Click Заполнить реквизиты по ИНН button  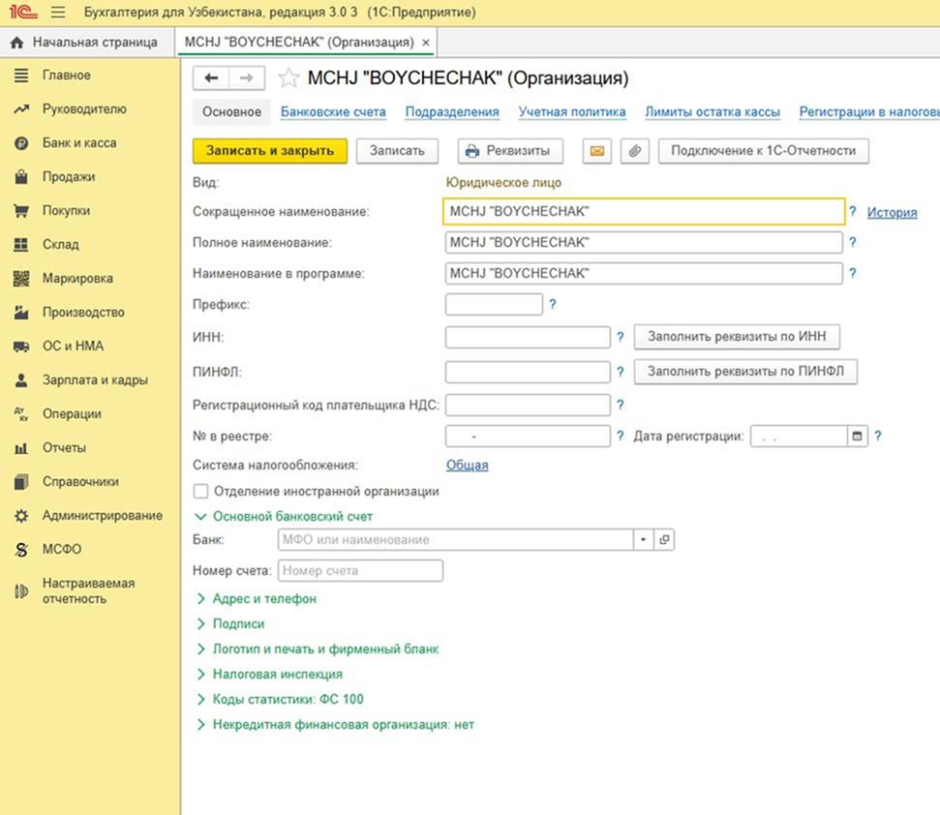point(737,337)
